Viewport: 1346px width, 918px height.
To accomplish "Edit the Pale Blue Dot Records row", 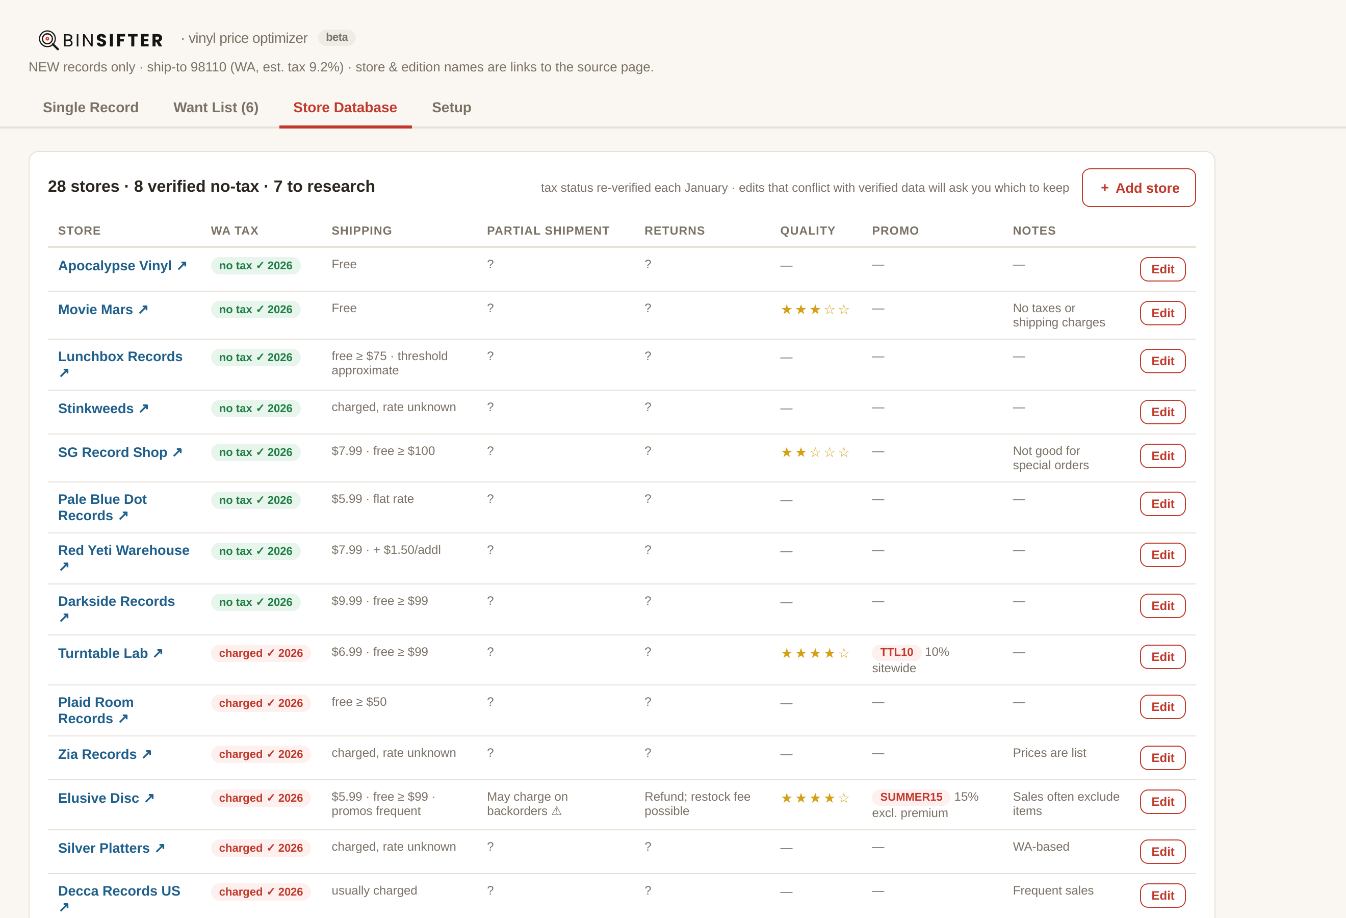I will 1162,504.
